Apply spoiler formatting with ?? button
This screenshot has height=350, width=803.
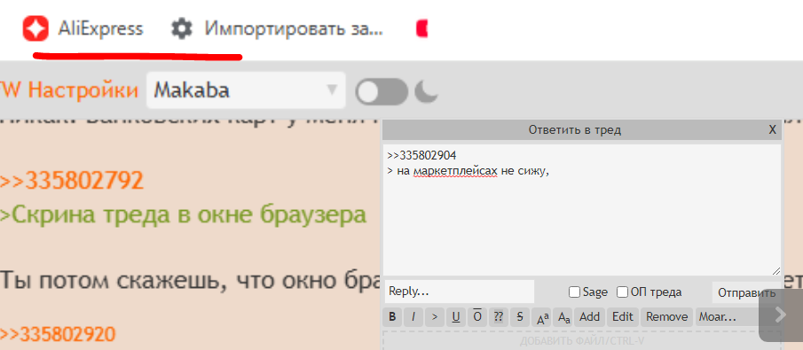pos(498,317)
